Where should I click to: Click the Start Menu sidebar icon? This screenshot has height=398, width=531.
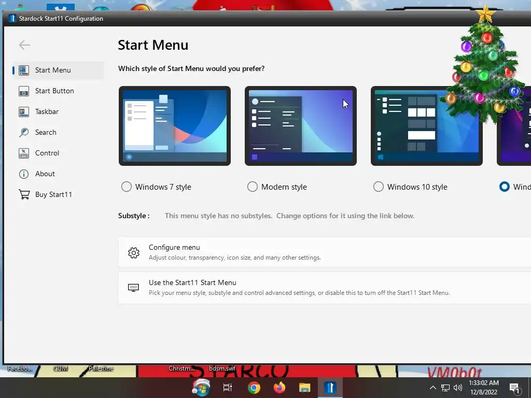[x=24, y=70]
